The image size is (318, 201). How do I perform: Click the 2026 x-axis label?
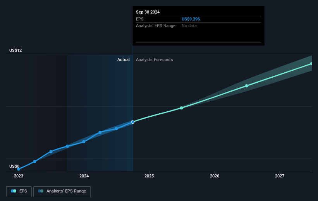point(215,176)
